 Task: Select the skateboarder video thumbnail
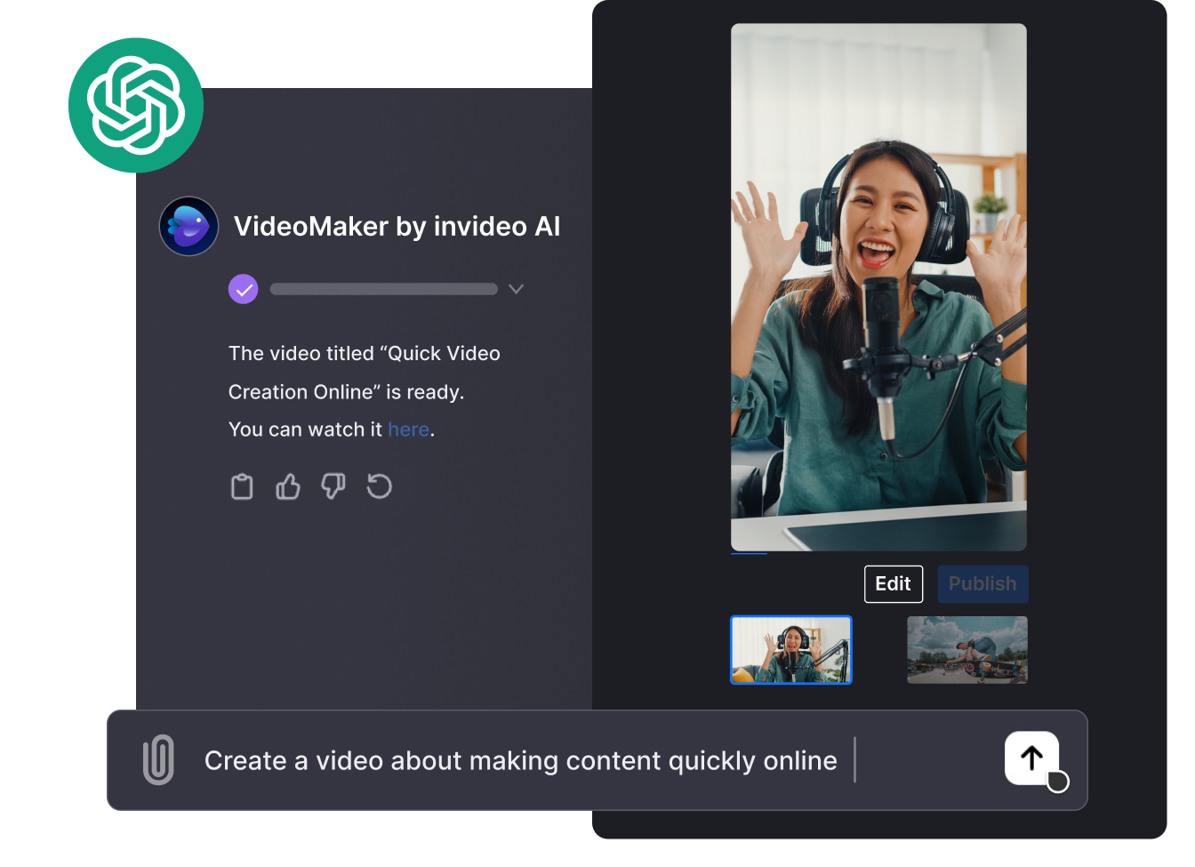(966, 650)
